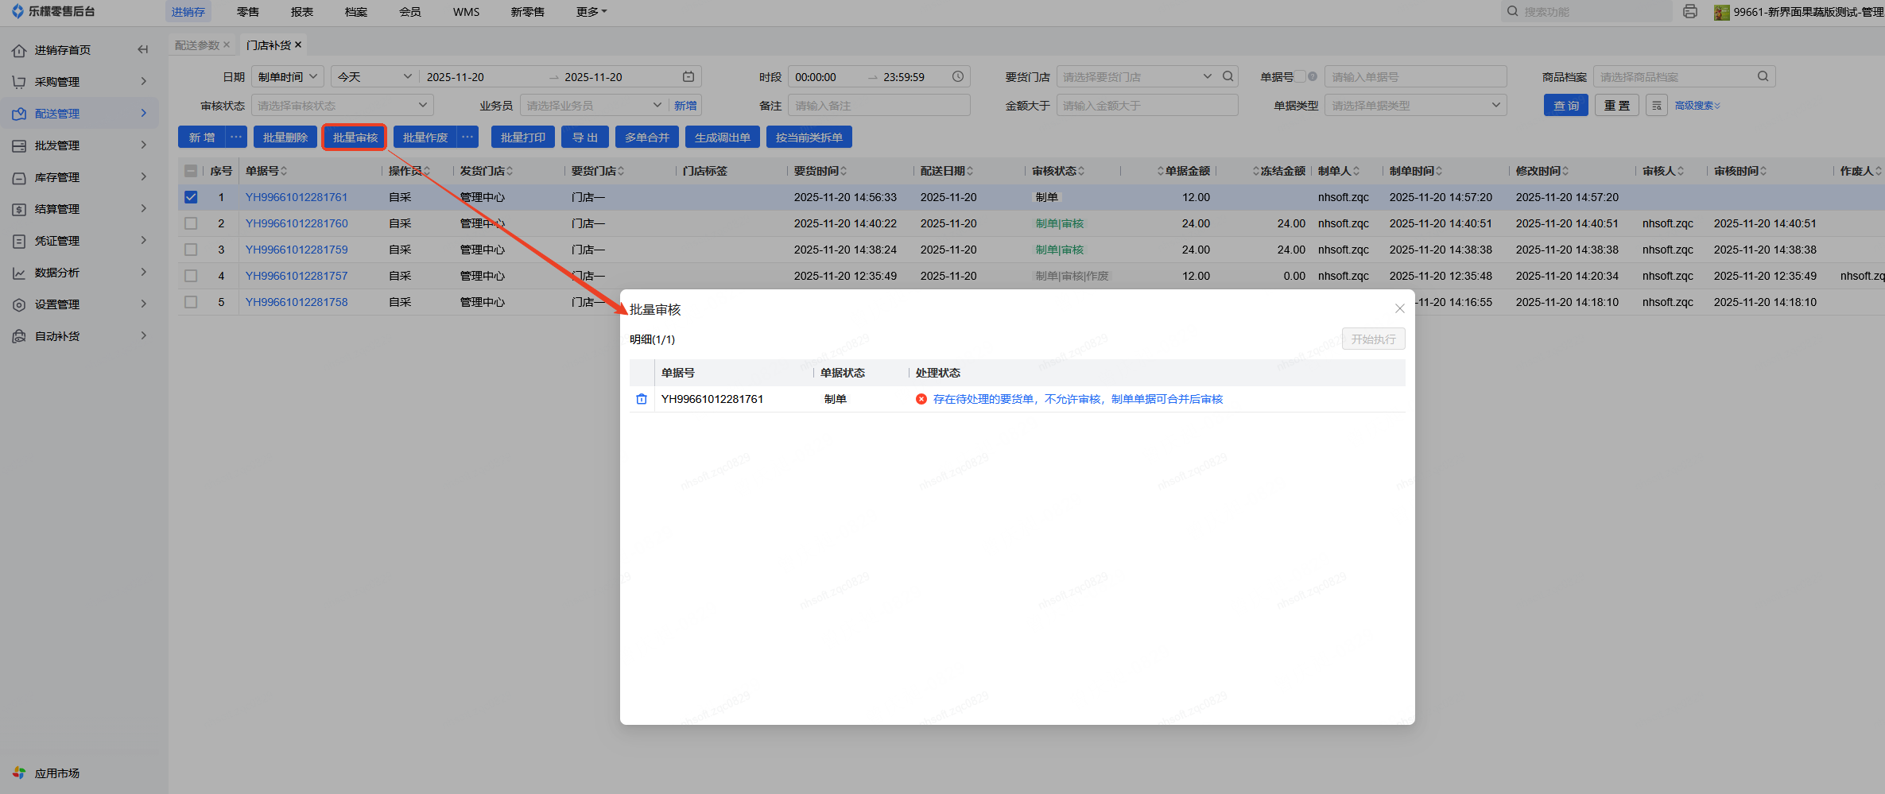This screenshot has height=794, width=1885.
Task: Uncheck row 1 checkbox for YH99661012281761
Action: (x=191, y=197)
